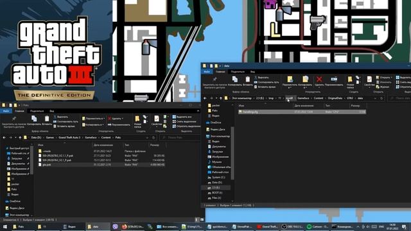Collapse the ribbon in Paks window
The height and width of the screenshot is (231, 411).
[x=198, y=111]
